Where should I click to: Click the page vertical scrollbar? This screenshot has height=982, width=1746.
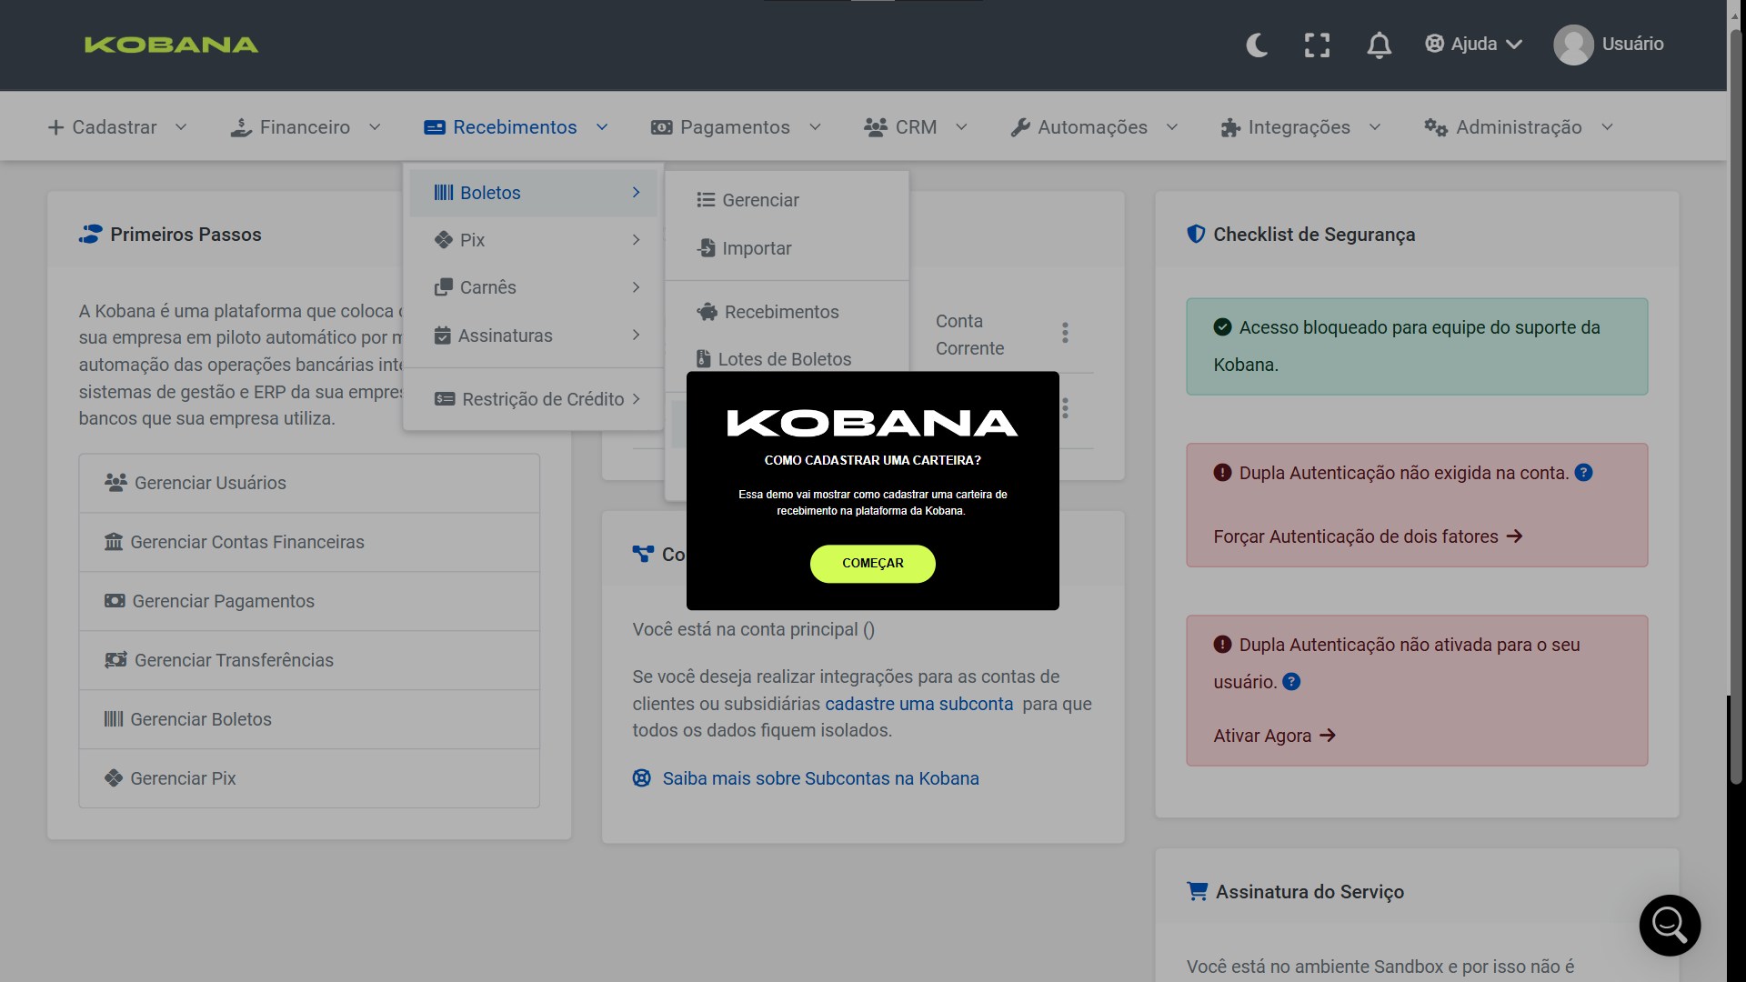click(x=1736, y=405)
